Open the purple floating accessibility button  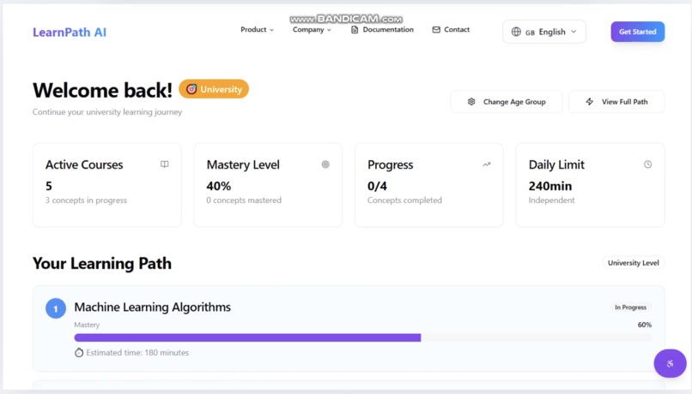click(670, 363)
